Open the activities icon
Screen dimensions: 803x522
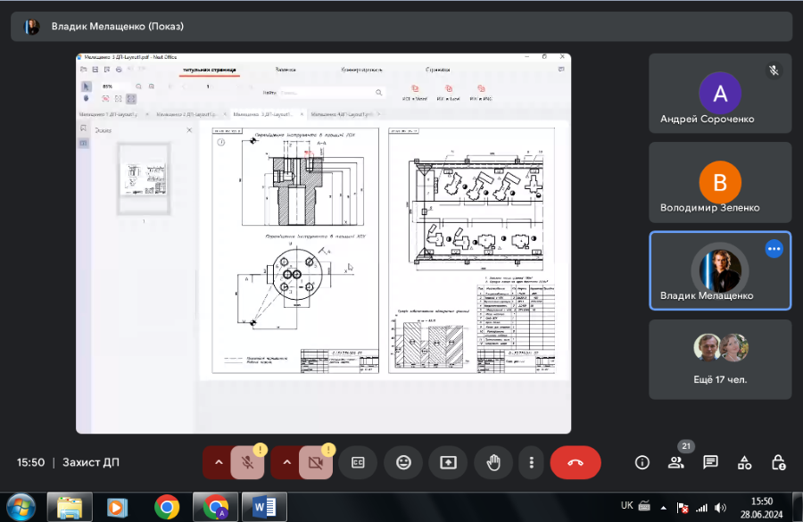coord(744,462)
